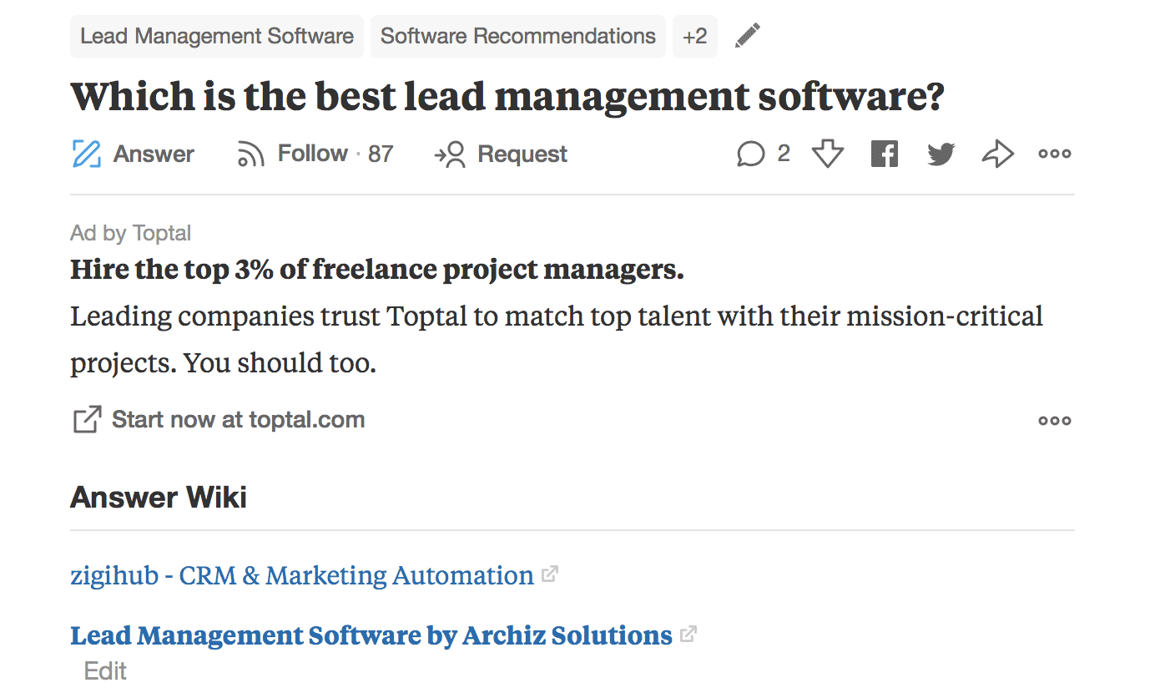Click the Answer Wiki heading

click(159, 498)
